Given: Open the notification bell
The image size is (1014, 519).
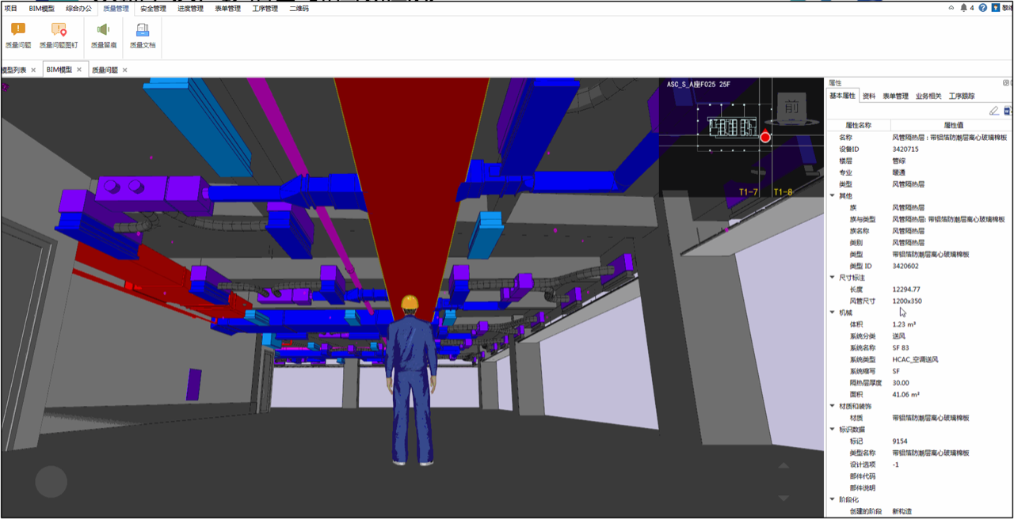Looking at the screenshot, I should point(963,8).
